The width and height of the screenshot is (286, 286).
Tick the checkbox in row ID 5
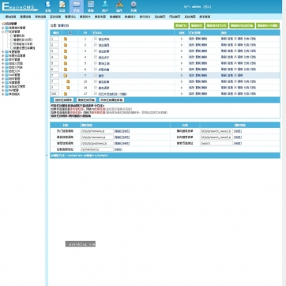pyautogui.click(x=96, y=63)
